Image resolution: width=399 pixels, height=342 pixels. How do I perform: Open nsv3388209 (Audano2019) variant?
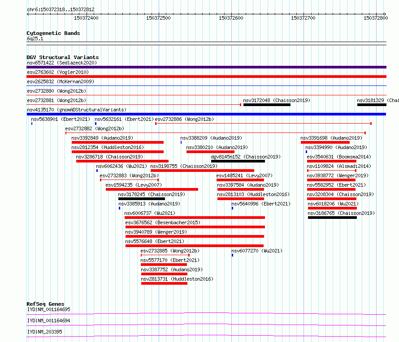click(x=211, y=138)
